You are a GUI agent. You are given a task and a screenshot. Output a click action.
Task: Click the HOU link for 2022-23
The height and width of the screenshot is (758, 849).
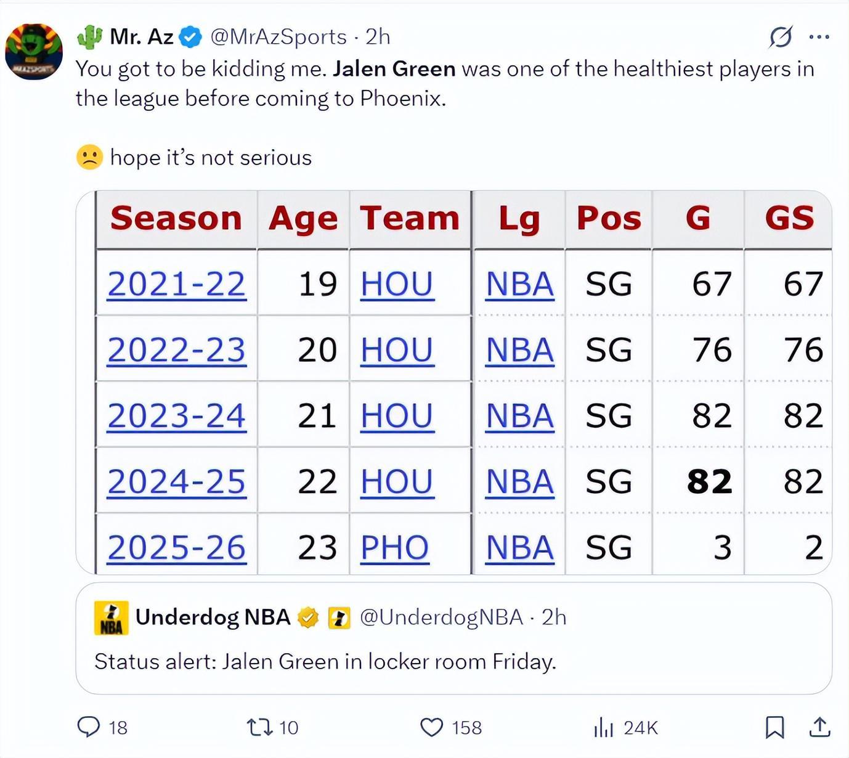[x=397, y=351]
